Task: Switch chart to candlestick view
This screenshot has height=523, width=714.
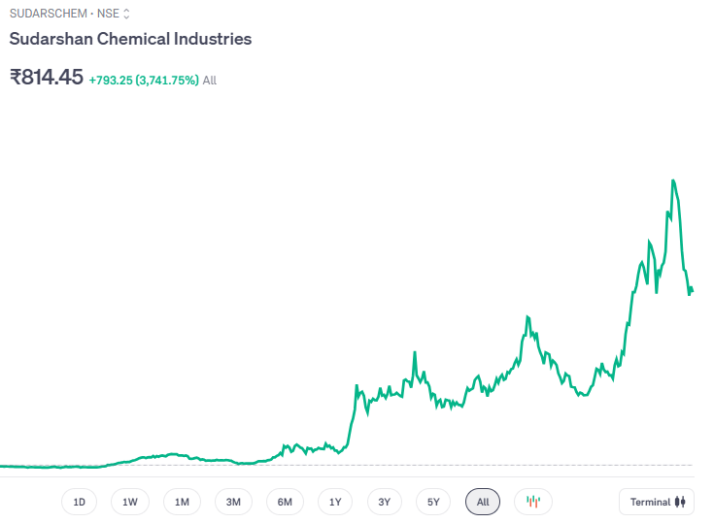Action: pyautogui.click(x=532, y=502)
